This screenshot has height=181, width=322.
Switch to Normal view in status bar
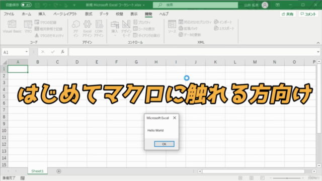(240, 178)
